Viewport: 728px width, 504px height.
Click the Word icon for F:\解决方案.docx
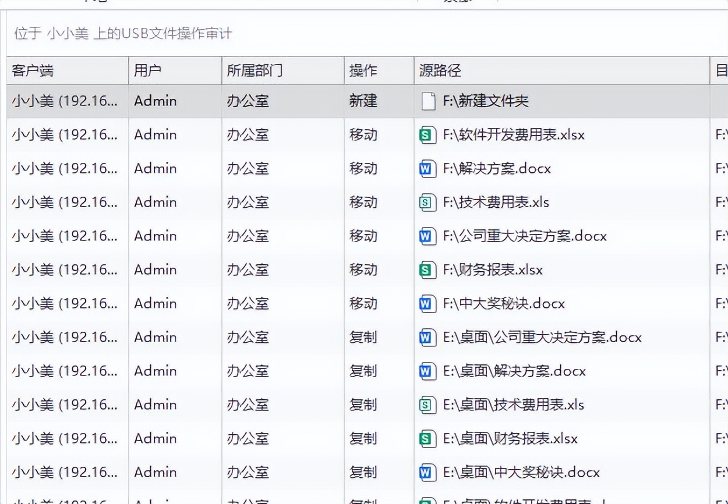[x=428, y=169]
